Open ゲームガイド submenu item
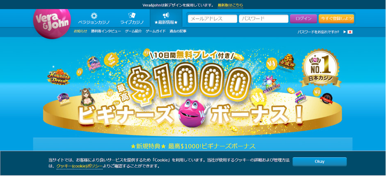386x176 pixels. (x=155, y=31)
